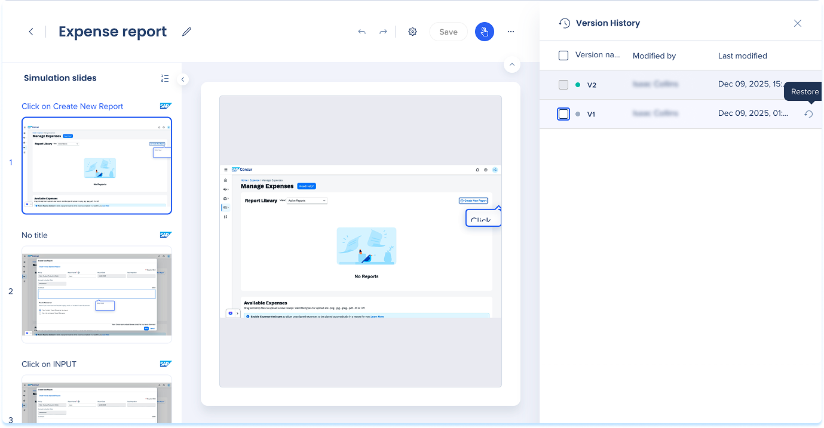The height and width of the screenshot is (428, 824).
Task: Tick the select-all versions checkbox
Action: coord(563,56)
